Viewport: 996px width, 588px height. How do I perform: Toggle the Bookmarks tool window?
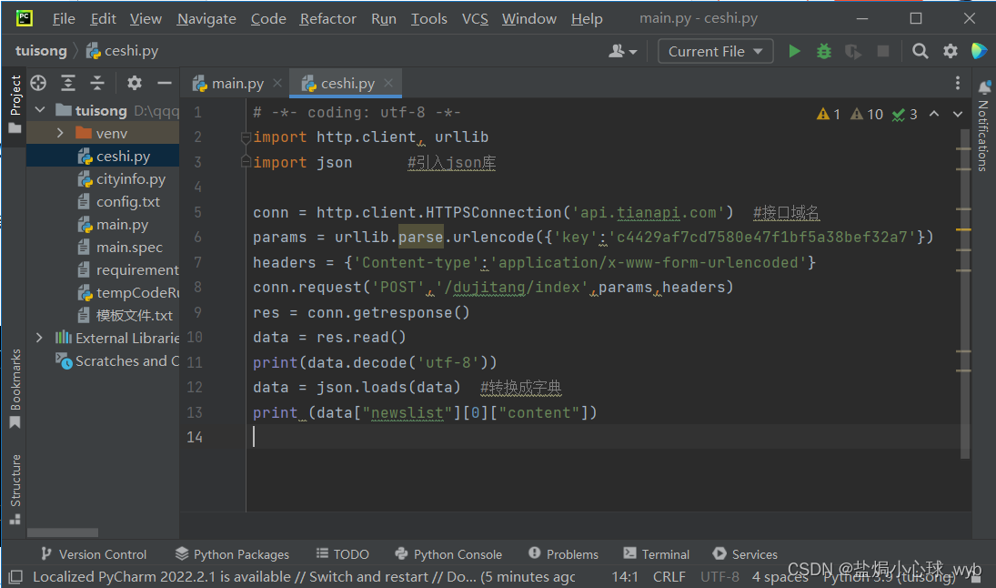click(15, 389)
